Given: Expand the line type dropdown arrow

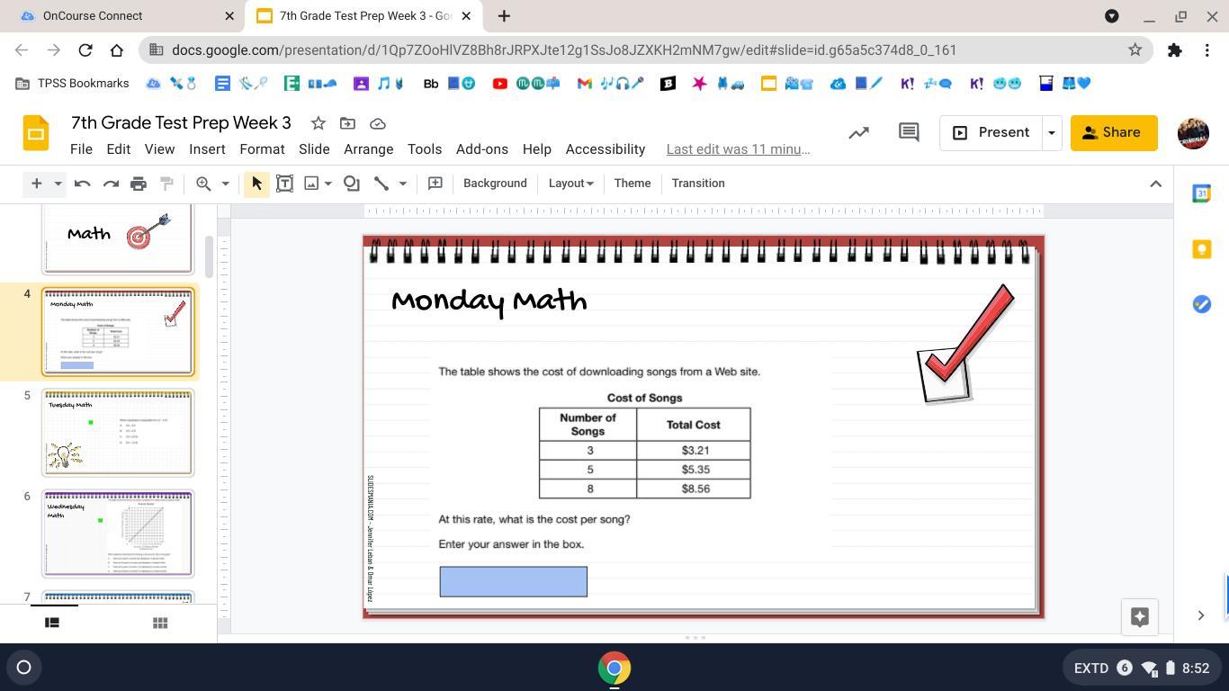Looking at the screenshot, I should tap(402, 184).
